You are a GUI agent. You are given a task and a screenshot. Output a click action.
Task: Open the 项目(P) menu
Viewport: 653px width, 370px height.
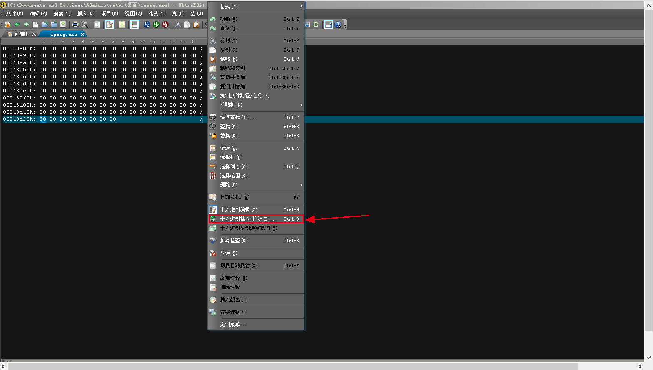(110, 14)
